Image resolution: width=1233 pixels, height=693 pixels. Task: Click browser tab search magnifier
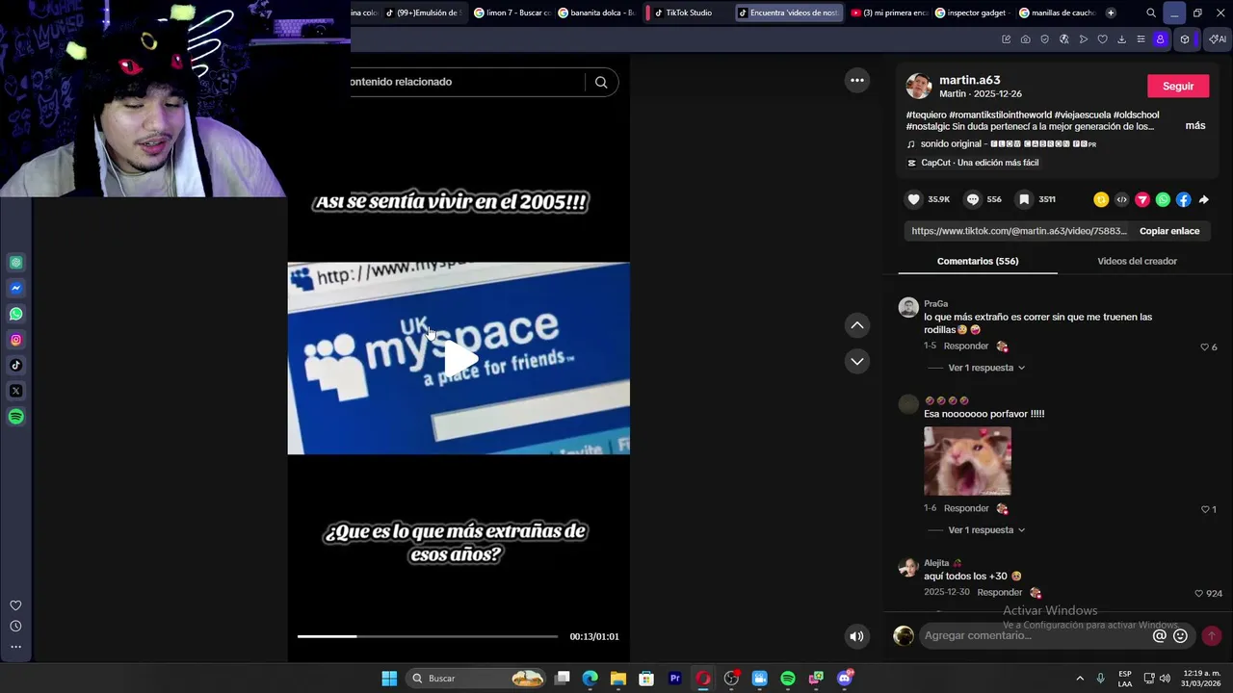[1151, 13]
